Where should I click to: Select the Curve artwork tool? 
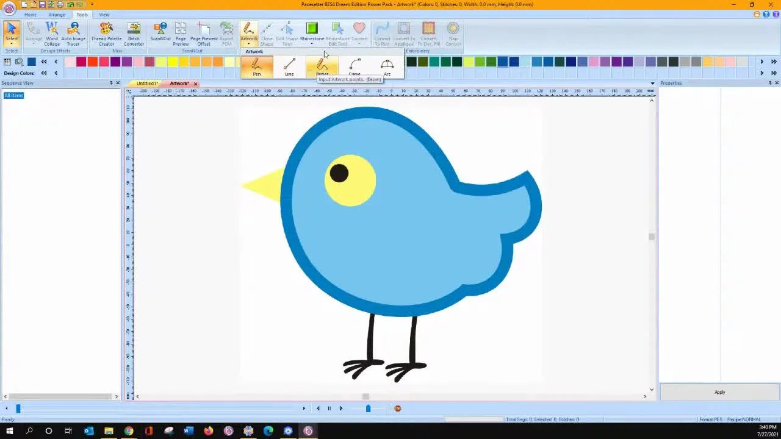355,66
